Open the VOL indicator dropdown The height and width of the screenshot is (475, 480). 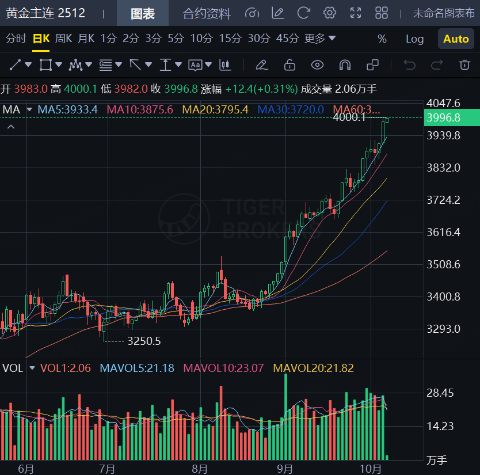tap(32, 368)
